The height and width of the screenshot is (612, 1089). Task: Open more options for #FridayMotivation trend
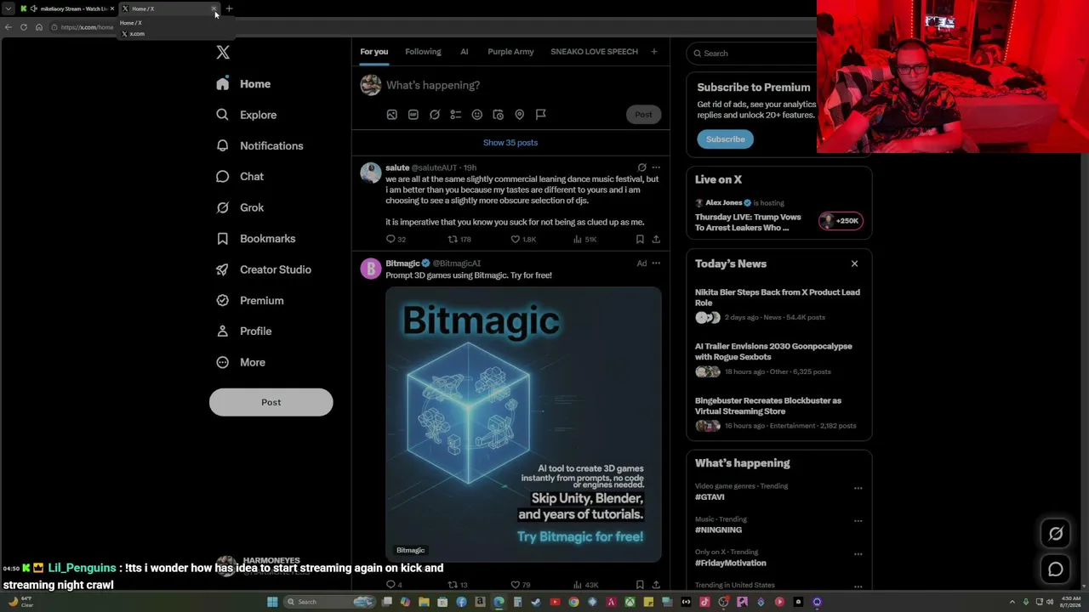pos(858,554)
